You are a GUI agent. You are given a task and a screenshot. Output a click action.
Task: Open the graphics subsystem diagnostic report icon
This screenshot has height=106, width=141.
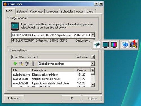pyautogui.click(x=125, y=45)
